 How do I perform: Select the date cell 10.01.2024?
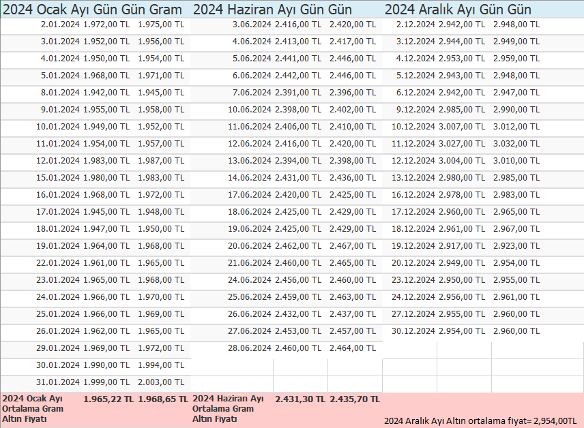pos(58,127)
